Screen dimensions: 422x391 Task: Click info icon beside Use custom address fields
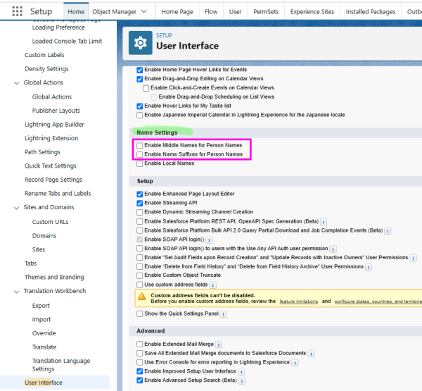(x=213, y=285)
